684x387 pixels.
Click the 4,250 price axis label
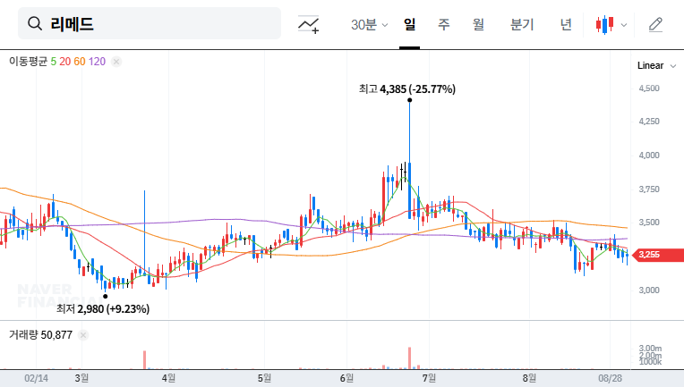(649, 122)
